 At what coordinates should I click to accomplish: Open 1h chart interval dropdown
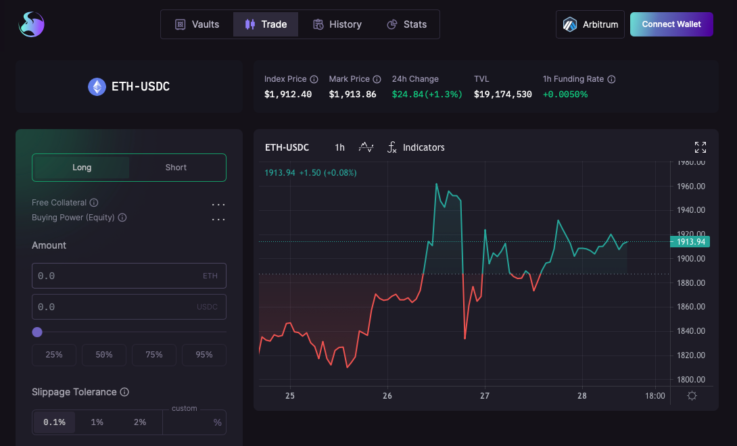339,147
